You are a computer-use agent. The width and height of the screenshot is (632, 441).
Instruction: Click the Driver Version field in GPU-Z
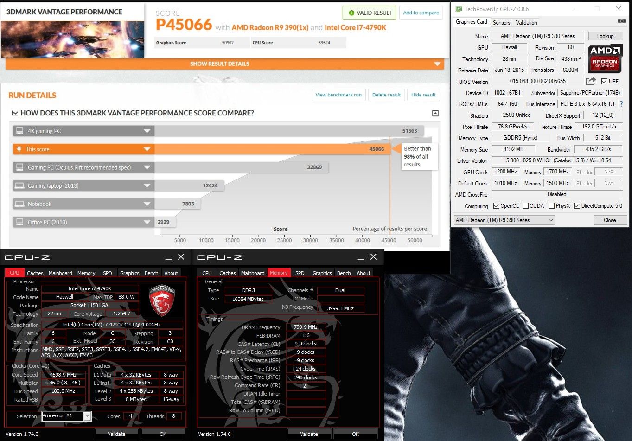click(557, 160)
